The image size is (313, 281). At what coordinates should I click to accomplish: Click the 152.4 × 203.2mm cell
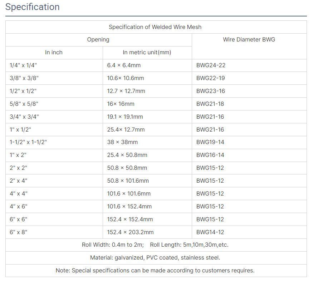pyautogui.click(x=130, y=232)
